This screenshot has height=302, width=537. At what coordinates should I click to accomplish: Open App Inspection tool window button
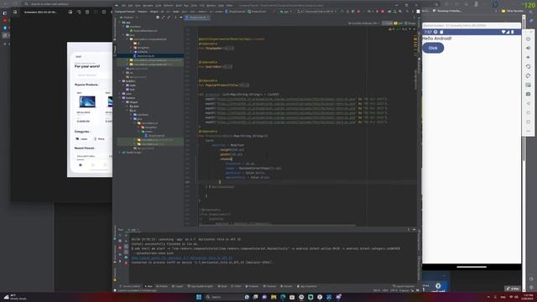coord(307,286)
